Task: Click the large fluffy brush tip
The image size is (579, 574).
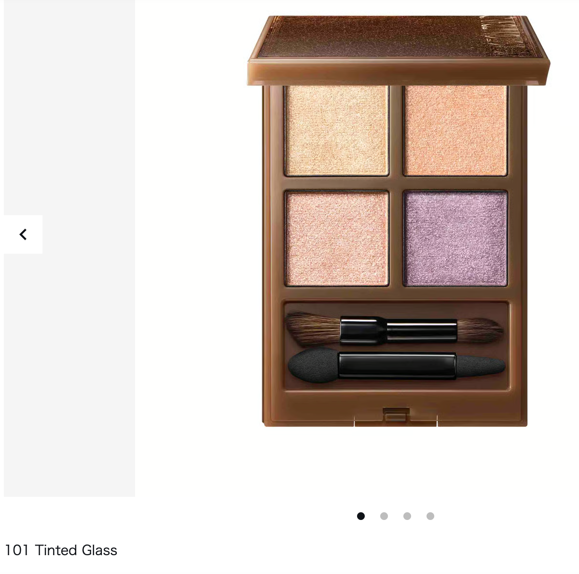Action: [x=313, y=328]
